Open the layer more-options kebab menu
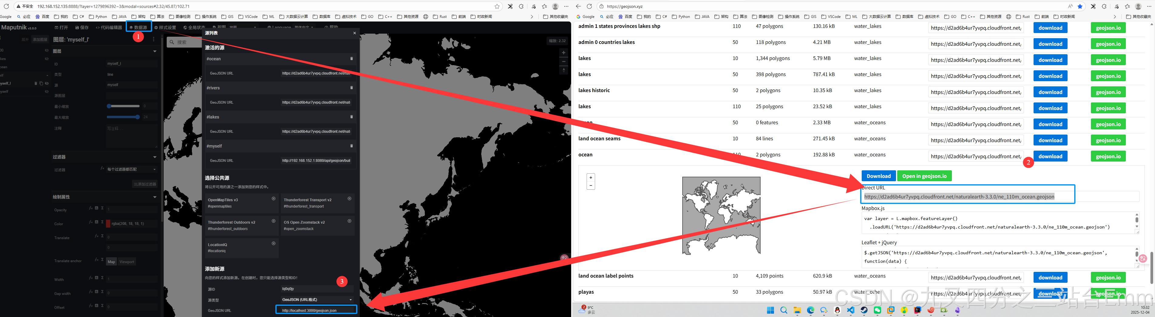 tap(153, 39)
